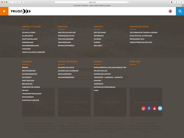Open Zubehör für Kinder
The image size is (184, 138).
tap(31, 87)
